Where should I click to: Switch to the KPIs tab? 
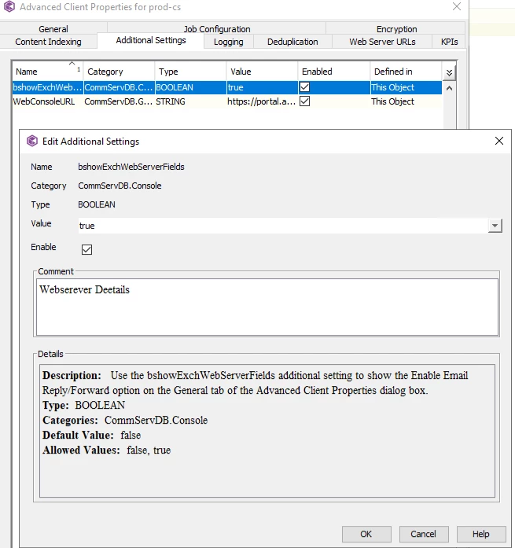[x=449, y=42]
